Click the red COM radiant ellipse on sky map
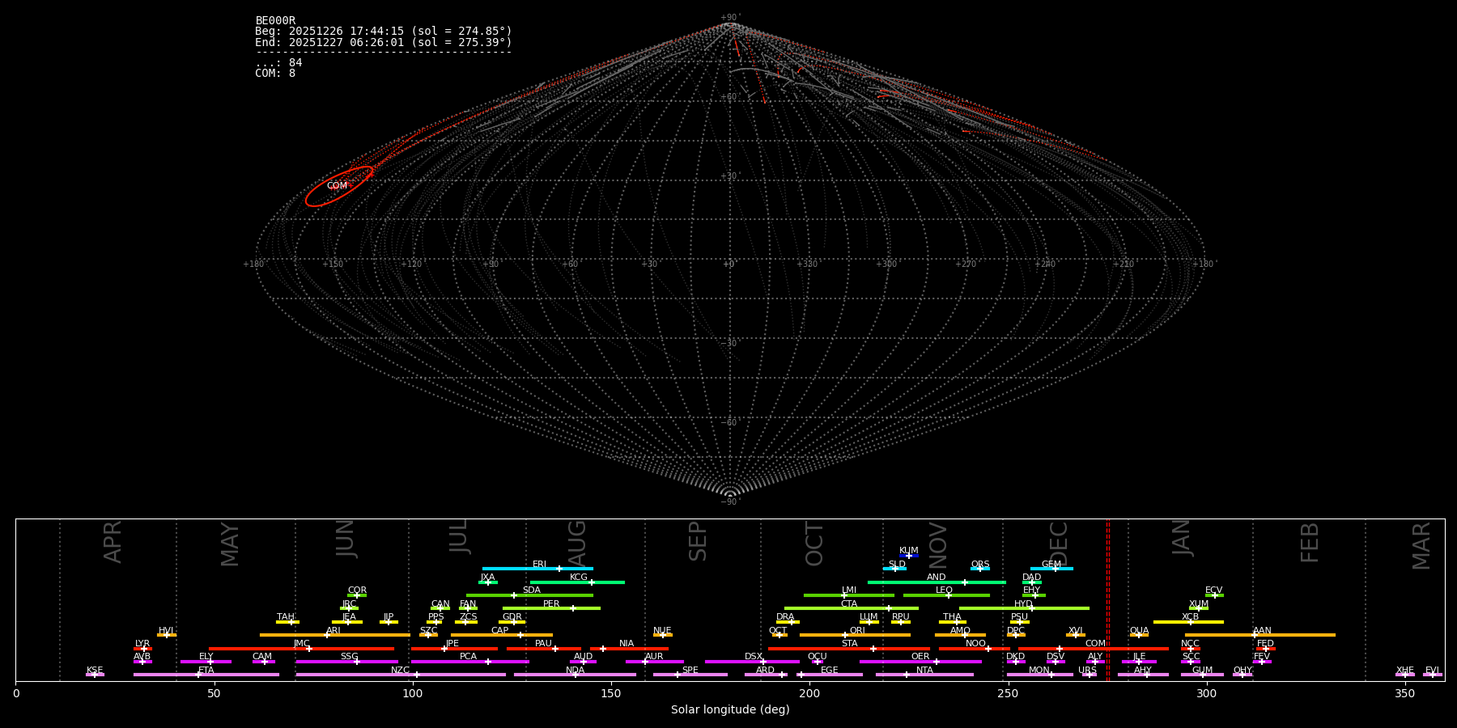Viewport: 1457px width, 728px height. [x=339, y=187]
